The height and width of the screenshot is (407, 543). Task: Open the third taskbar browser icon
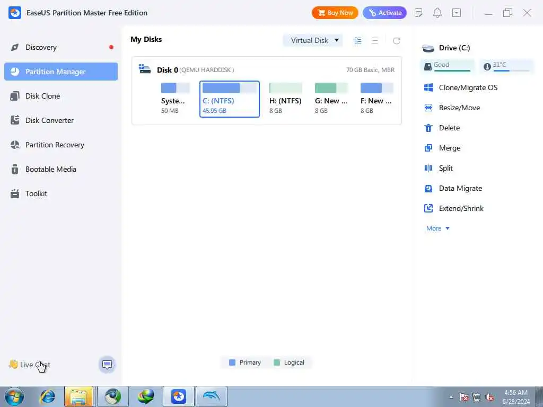tap(113, 396)
